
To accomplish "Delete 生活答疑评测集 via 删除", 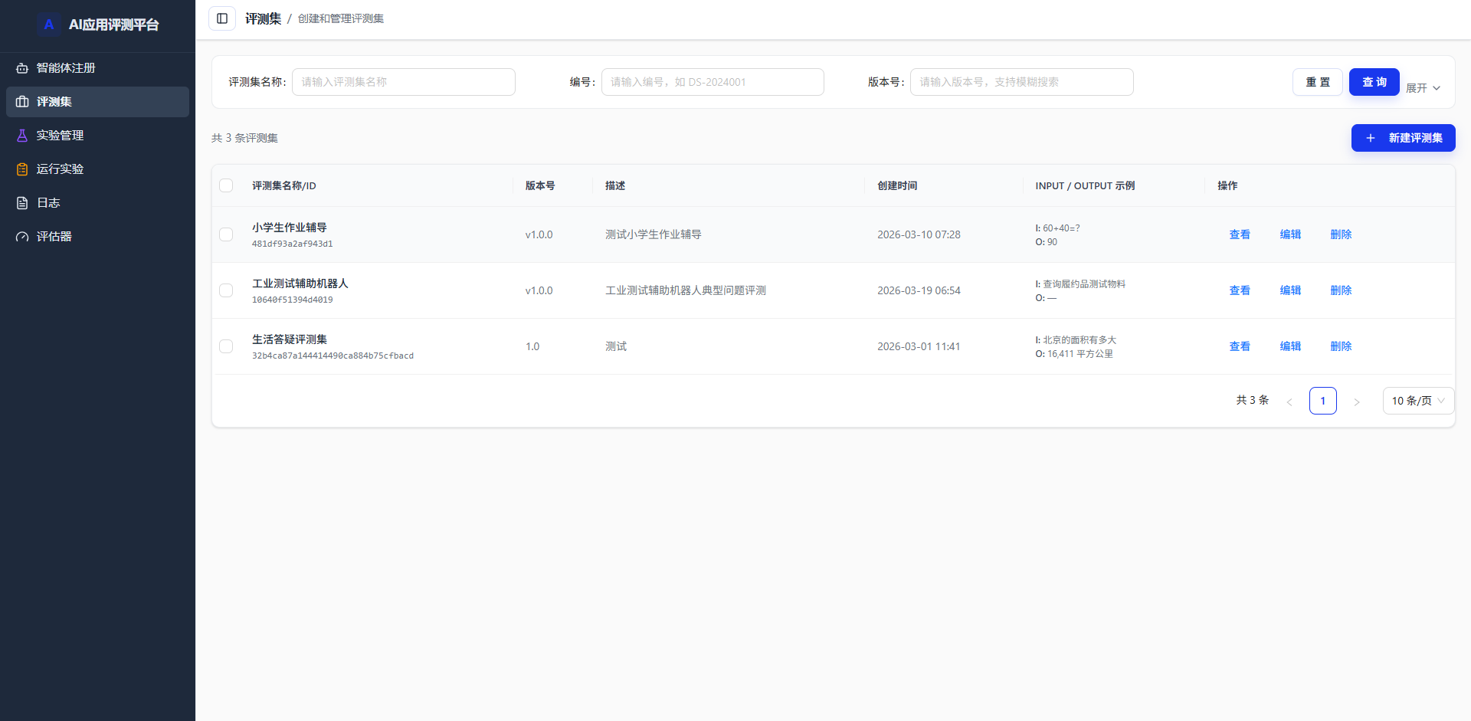I will pyautogui.click(x=1341, y=346).
